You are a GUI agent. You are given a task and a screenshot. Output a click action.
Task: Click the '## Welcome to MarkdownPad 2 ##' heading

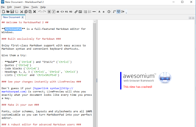click(x=25, y=22)
